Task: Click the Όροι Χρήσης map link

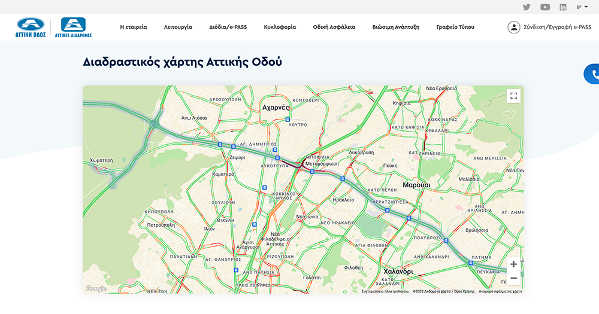Action: 464,291
